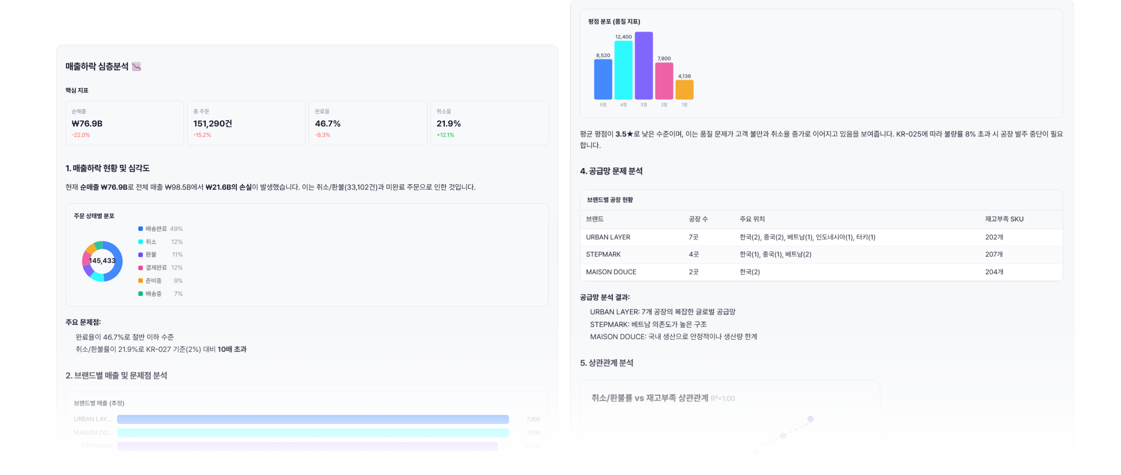Click the 1. 매출하락 현황 및 심각도 heading
Screen dimensions: 1121x475
pos(108,168)
